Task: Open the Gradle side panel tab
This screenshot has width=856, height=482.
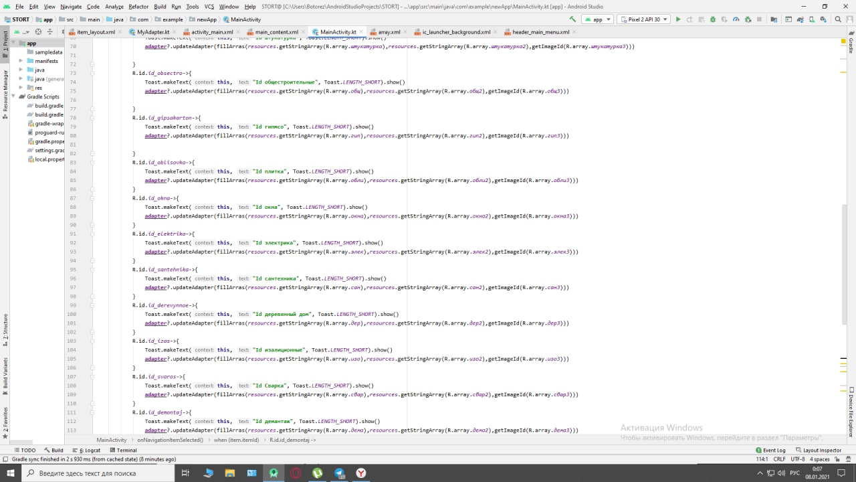Action: click(851, 42)
